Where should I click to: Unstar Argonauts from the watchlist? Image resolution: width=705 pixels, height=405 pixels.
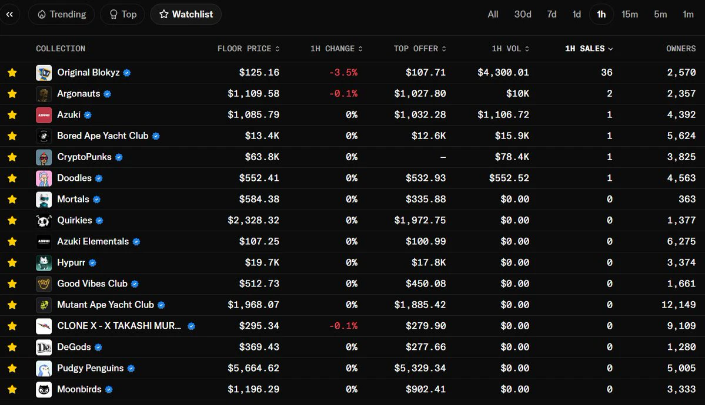coord(12,94)
